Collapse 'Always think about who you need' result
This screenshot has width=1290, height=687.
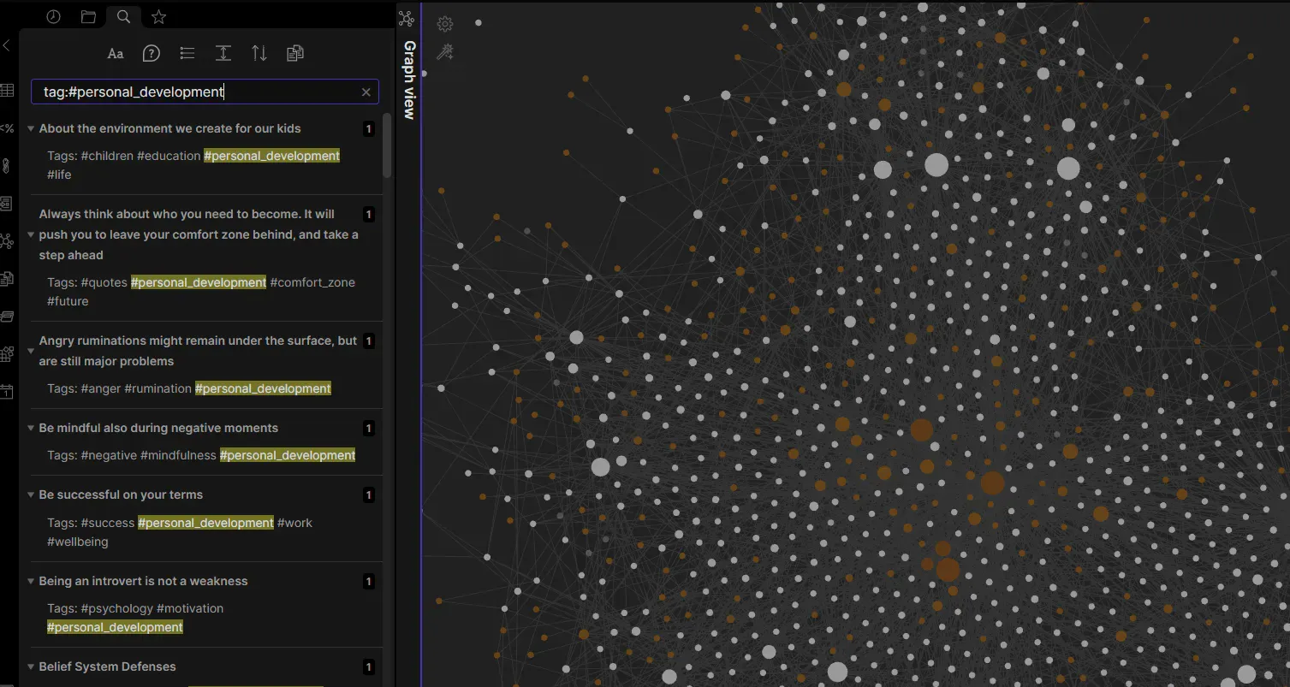pos(31,235)
